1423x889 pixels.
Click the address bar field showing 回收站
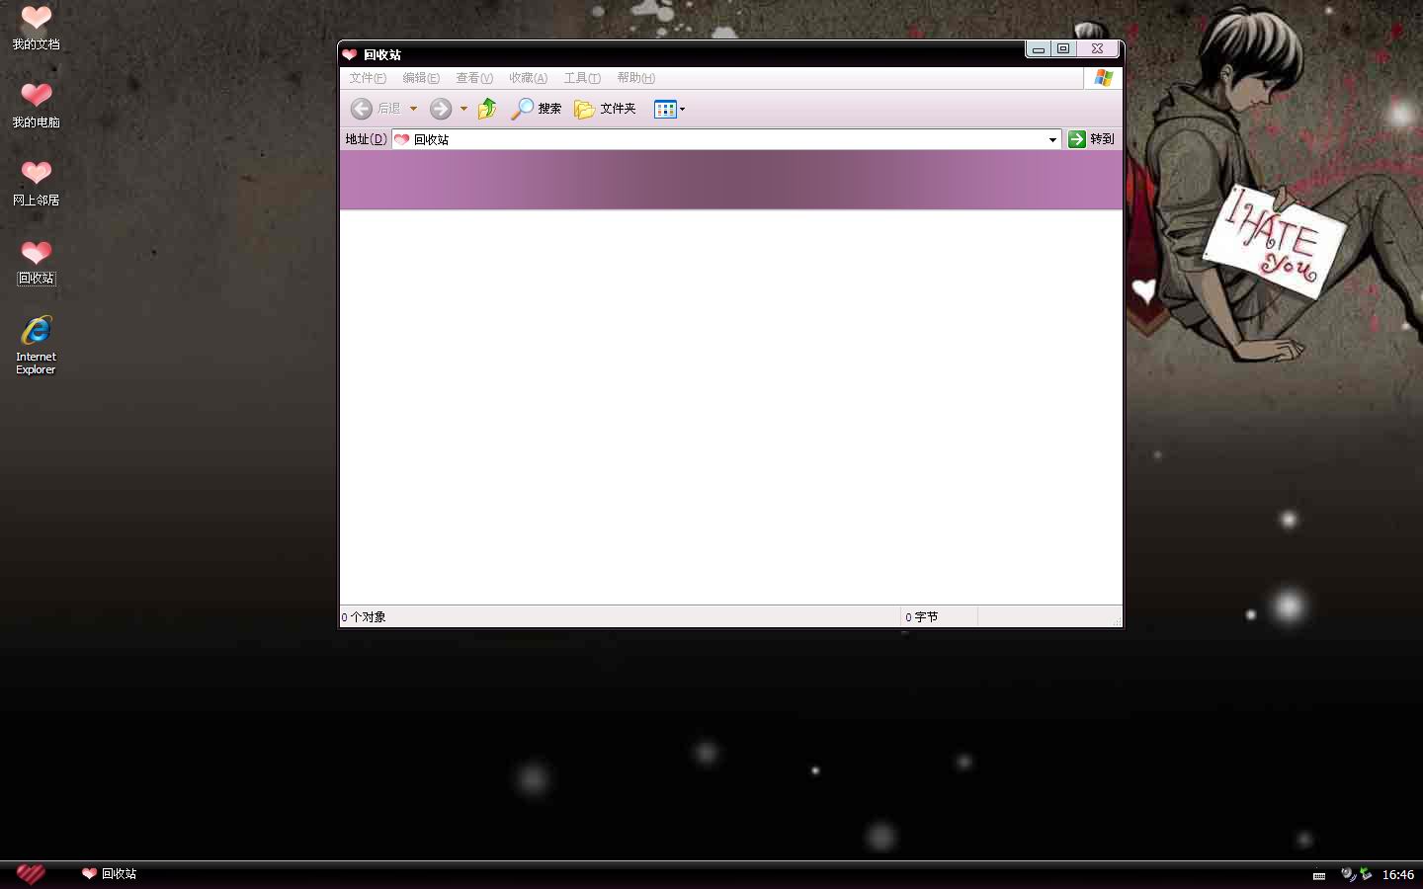click(726, 139)
